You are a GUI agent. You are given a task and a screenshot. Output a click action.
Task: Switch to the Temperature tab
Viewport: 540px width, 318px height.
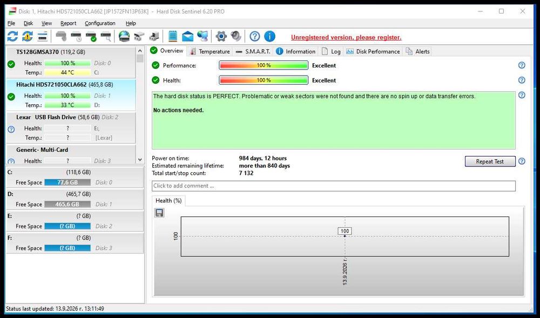point(210,51)
